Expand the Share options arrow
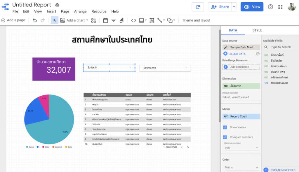This screenshot has width=299, height=172. click(234, 7)
